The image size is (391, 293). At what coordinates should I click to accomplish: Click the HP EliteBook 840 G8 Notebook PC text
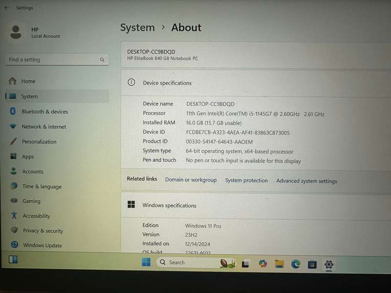coord(162,59)
